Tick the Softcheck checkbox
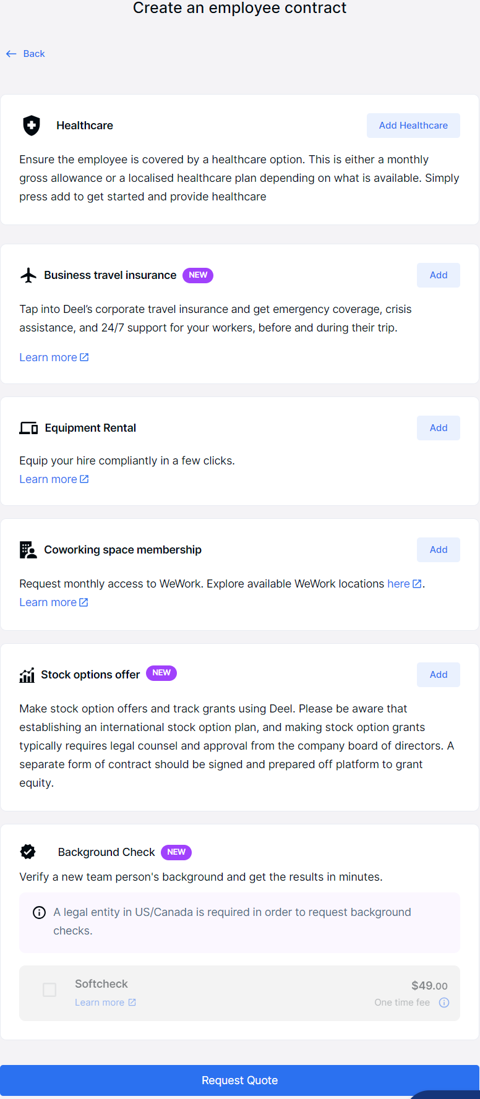The width and height of the screenshot is (480, 1099). (49, 990)
